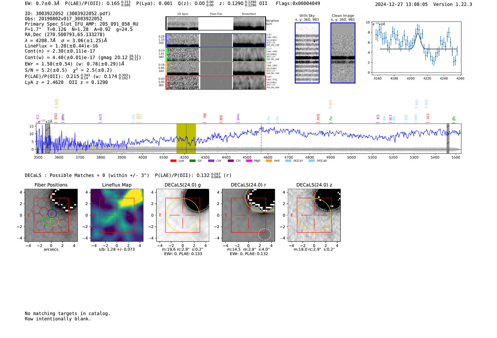Image resolution: width=497 pixels, height=338 pixels.
Task: Open the Lineflux Map image
Action: 117,215
